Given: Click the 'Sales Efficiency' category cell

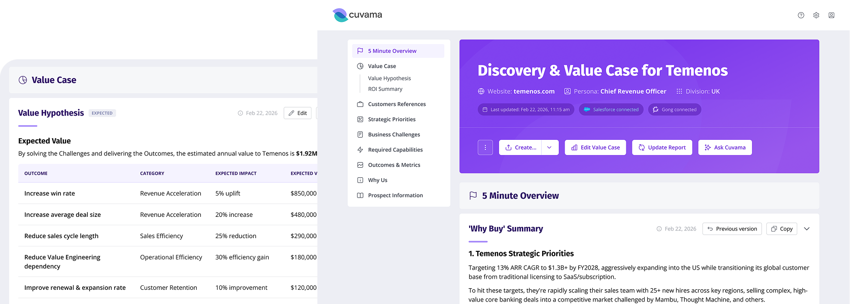Looking at the screenshot, I should click(x=161, y=236).
